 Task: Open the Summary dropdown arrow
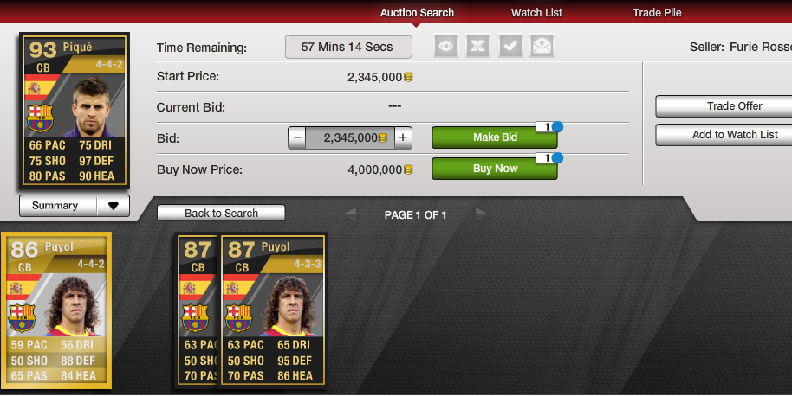point(114,206)
